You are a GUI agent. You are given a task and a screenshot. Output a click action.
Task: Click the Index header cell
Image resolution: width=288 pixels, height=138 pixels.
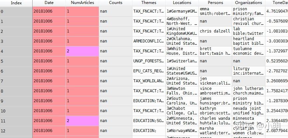pyautogui.click(x=16, y=3)
